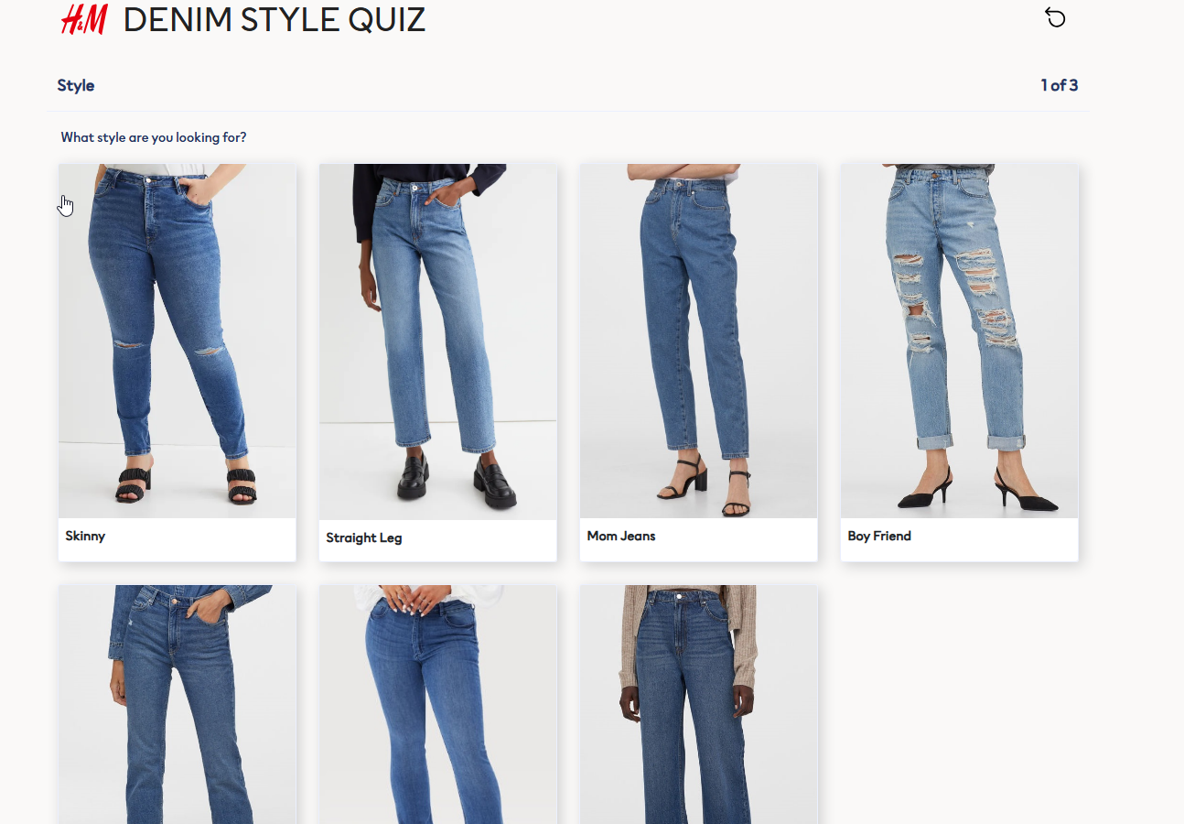
Task: Choose the middle jeans card in second row
Action: [x=438, y=704]
